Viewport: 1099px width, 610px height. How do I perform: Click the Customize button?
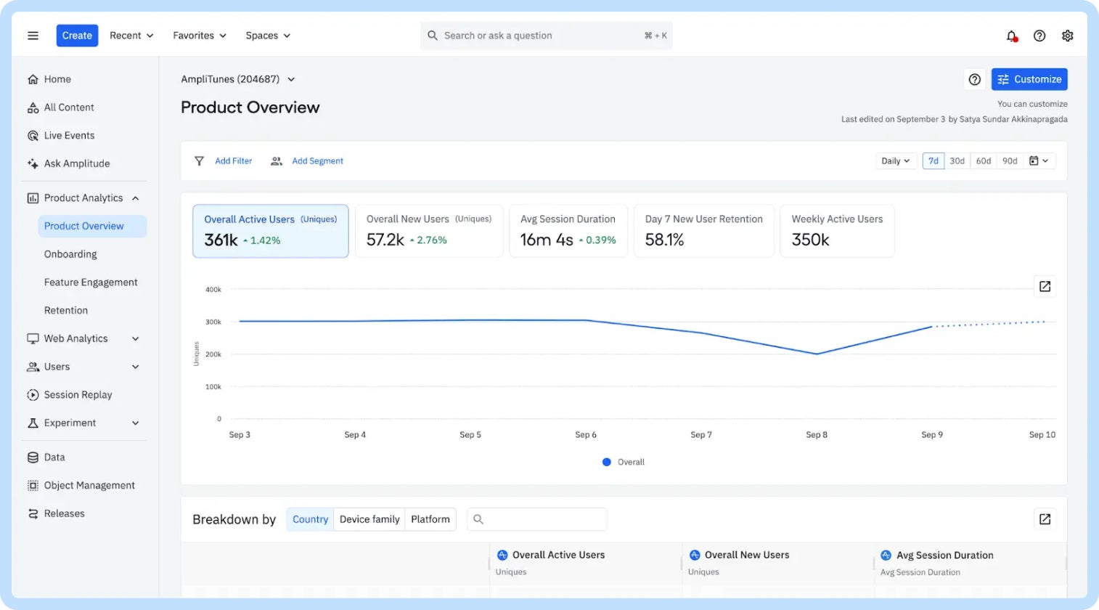tap(1029, 79)
